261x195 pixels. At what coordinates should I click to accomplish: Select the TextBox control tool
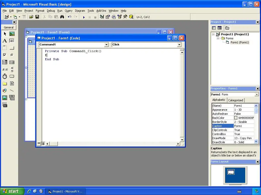[x=12, y=41]
